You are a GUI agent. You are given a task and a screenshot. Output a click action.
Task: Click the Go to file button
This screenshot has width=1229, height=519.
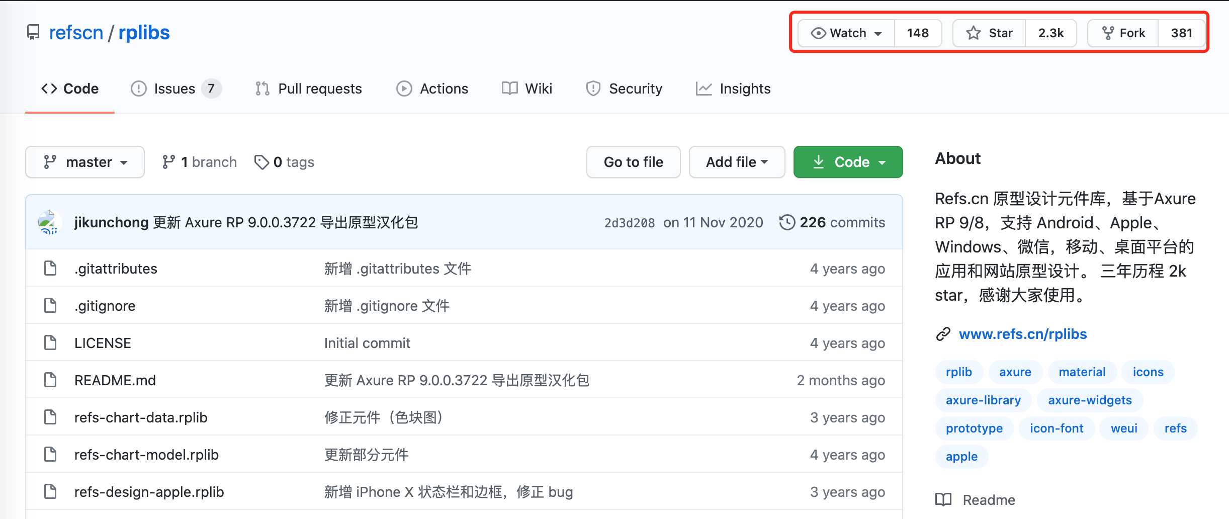click(634, 162)
